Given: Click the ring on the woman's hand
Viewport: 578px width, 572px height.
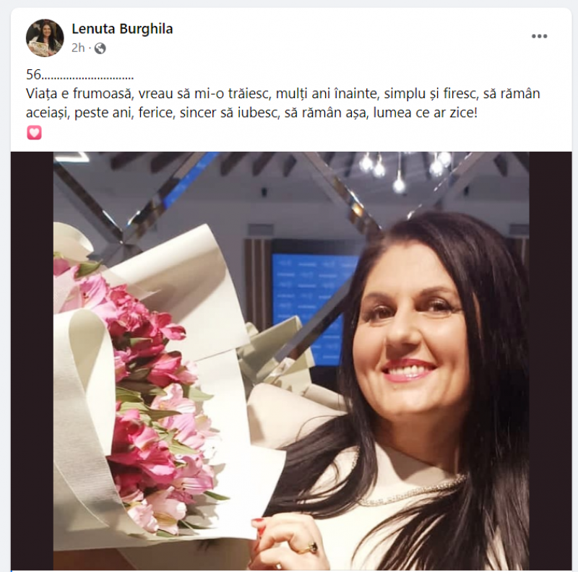Looking at the screenshot, I should 311,547.
